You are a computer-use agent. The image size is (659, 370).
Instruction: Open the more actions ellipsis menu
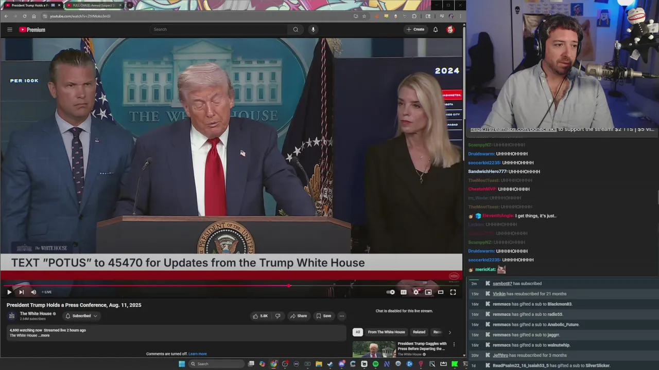(x=341, y=316)
